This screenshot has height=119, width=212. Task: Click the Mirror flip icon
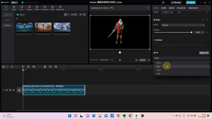[x=45, y=67]
